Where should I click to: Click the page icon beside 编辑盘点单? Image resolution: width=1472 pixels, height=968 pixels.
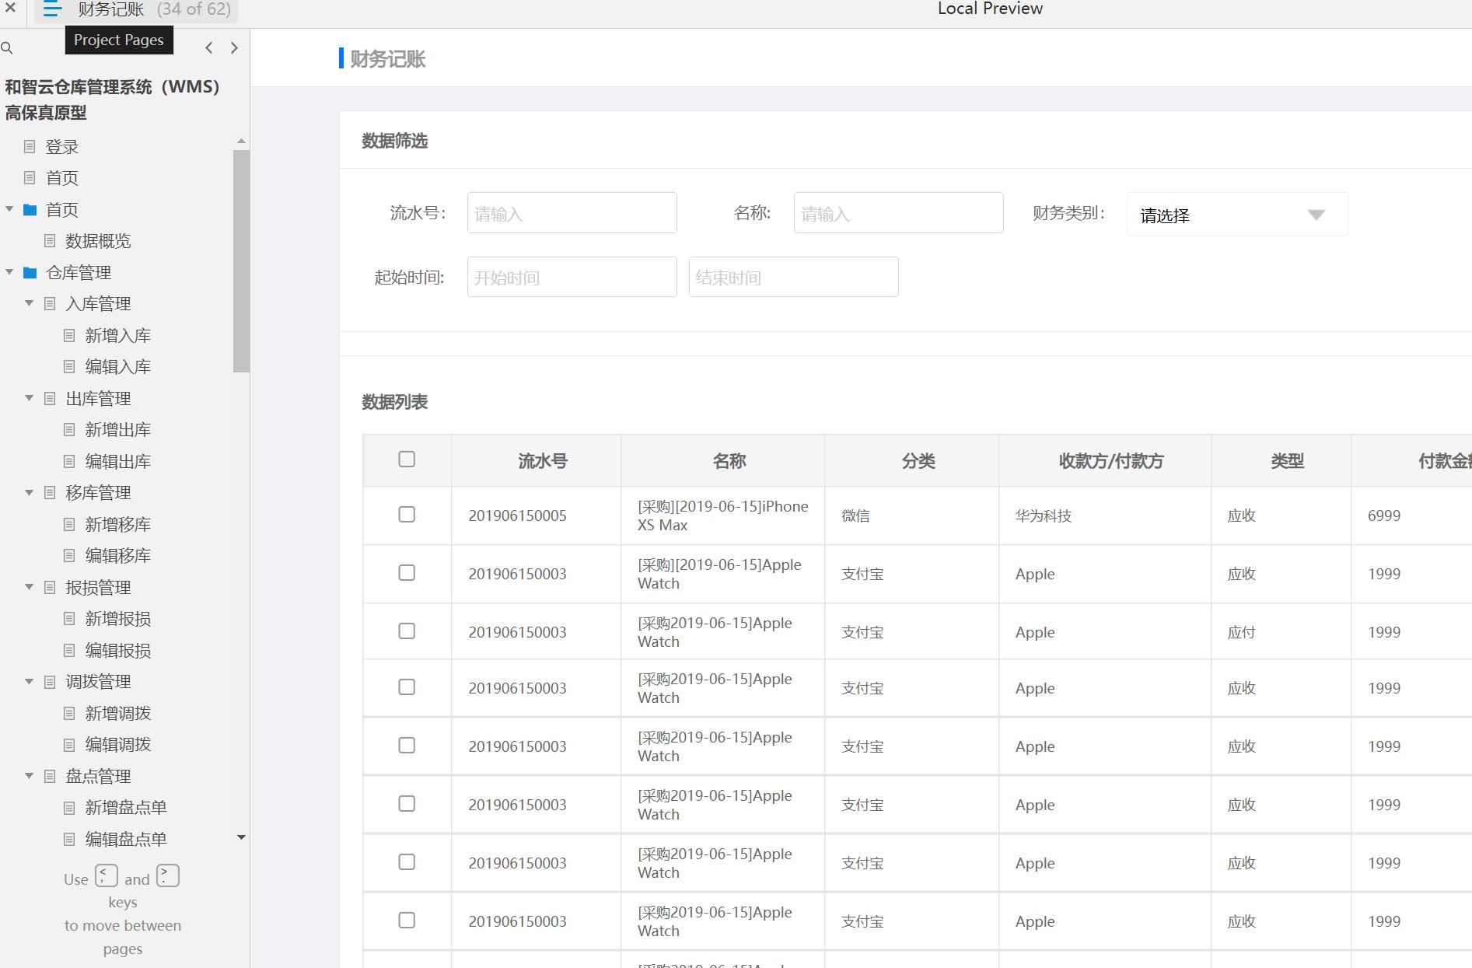coord(69,839)
